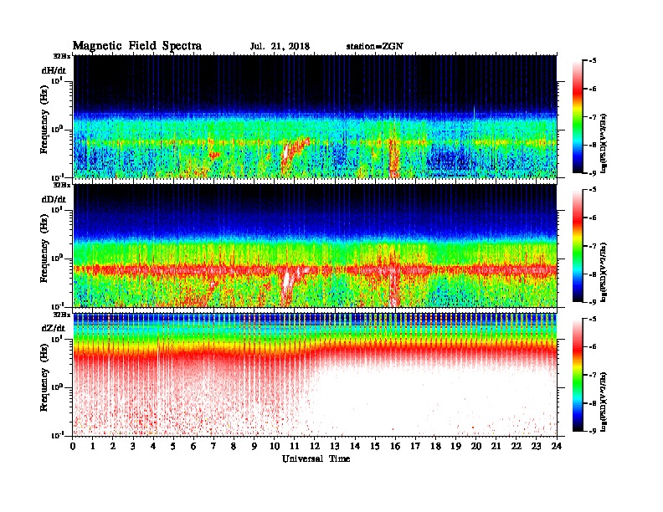Click hour 8 on the time axis
The height and width of the screenshot is (512, 663).
[234, 447]
